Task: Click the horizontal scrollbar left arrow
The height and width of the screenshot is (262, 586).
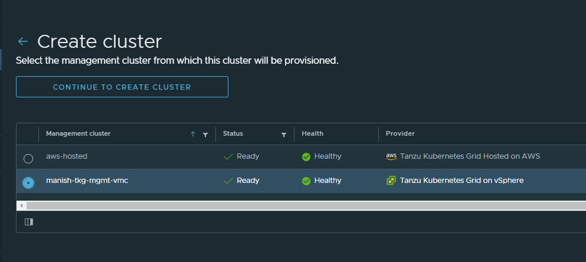Action: 22,205
